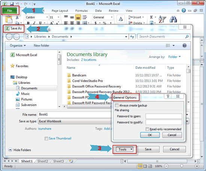
Task: Click Cancel in Save As dialog
Action: (x=175, y=149)
